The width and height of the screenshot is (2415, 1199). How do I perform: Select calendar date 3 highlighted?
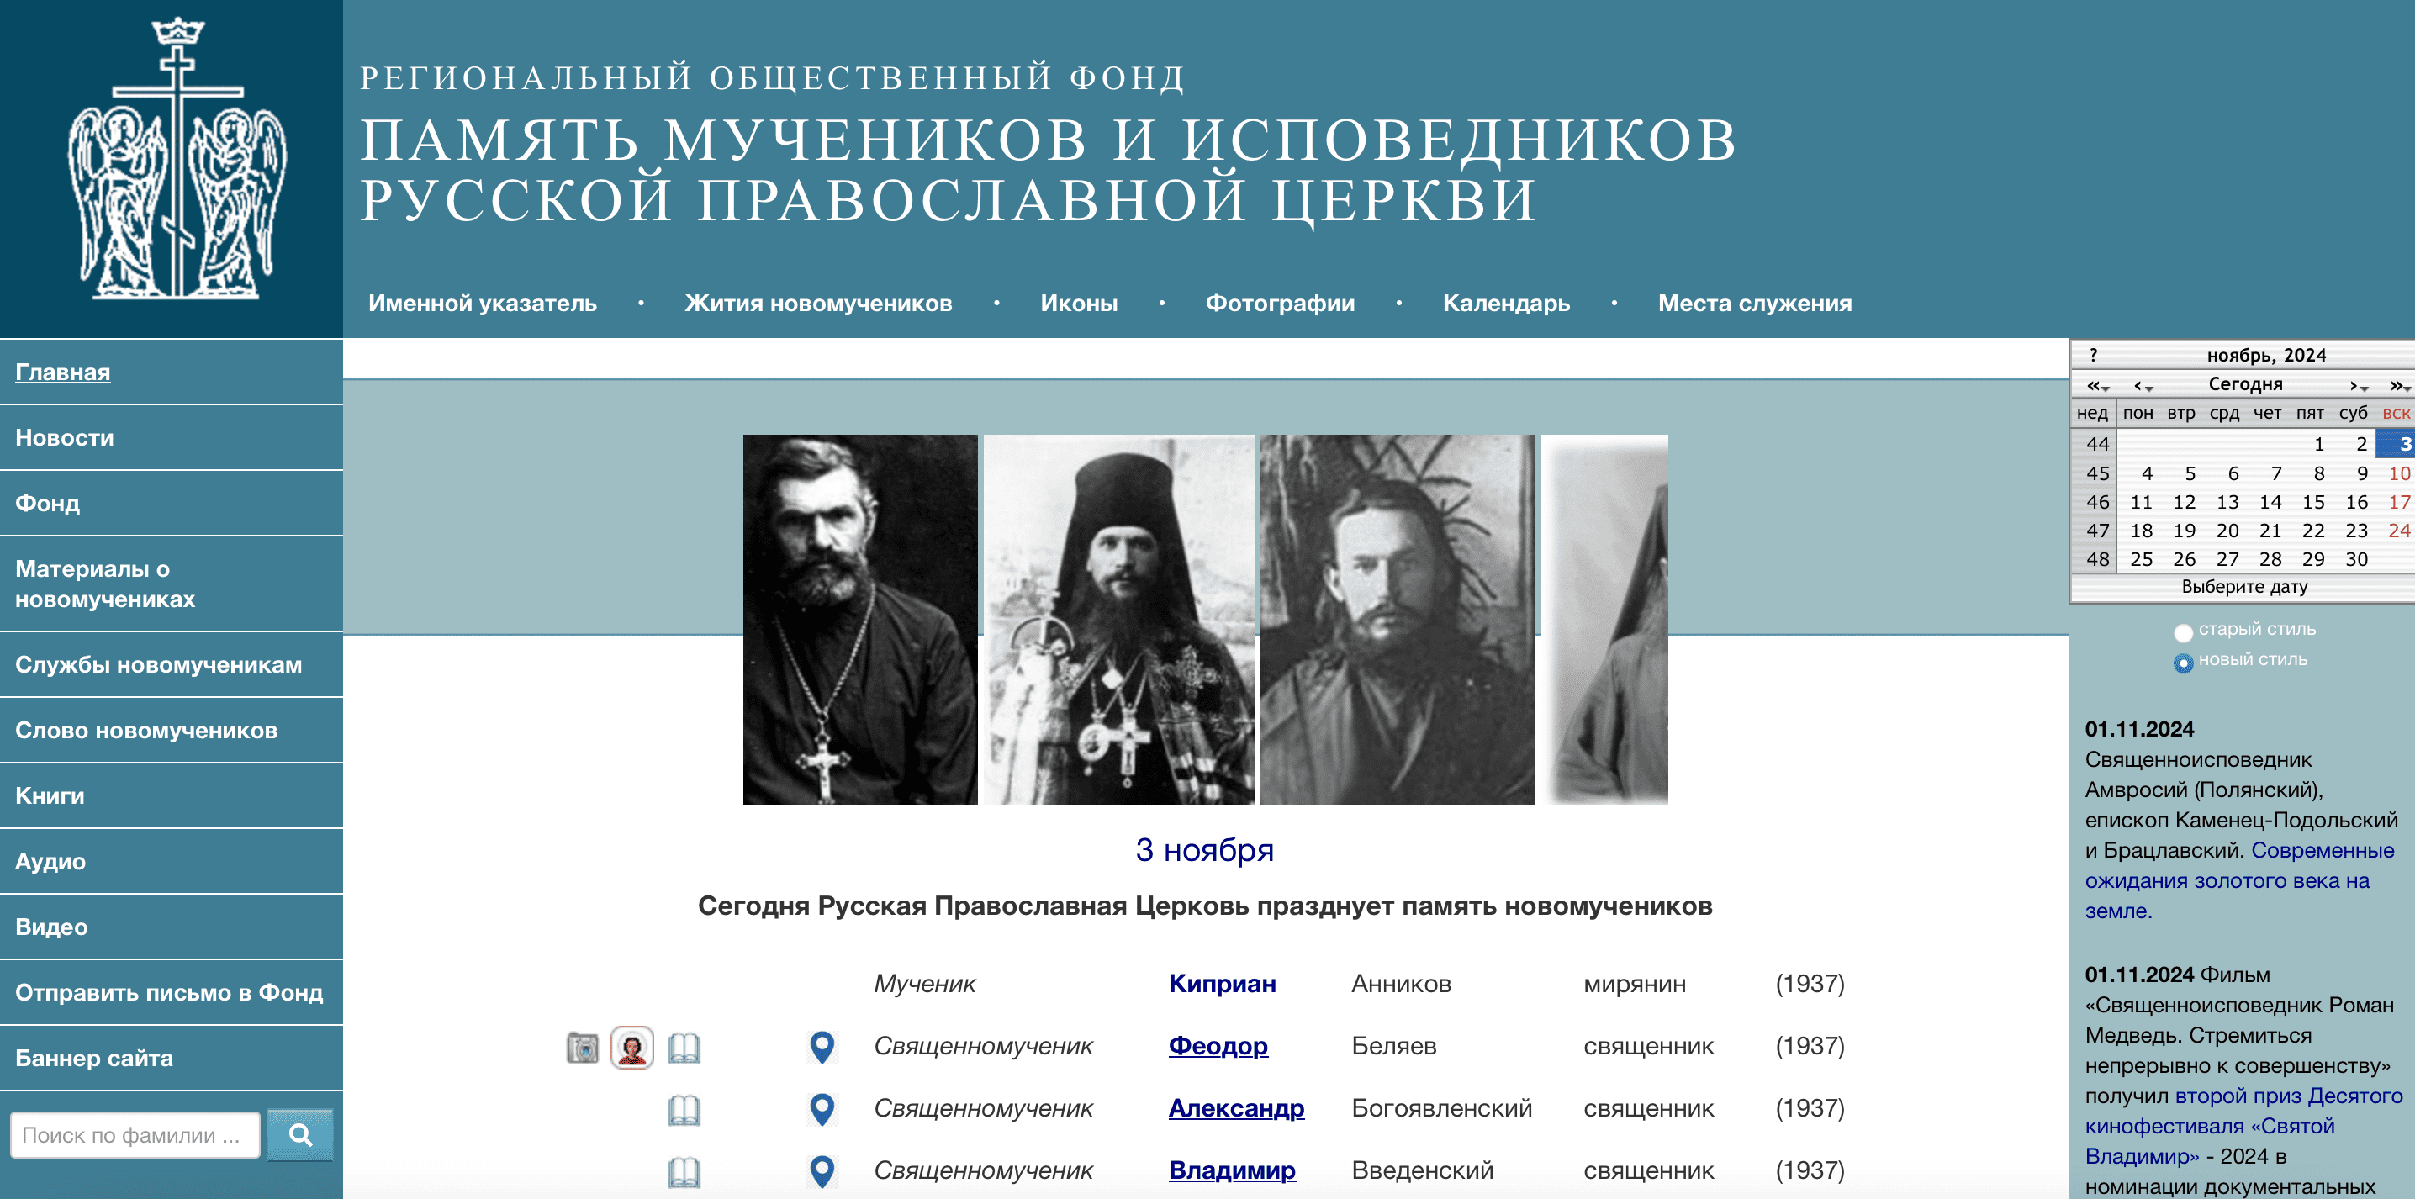click(x=2397, y=444)
